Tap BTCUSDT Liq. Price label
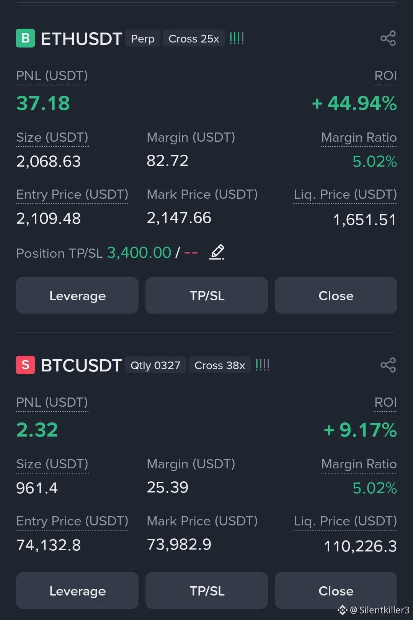The height and width of the screenshot is (620, 413). 345,521
